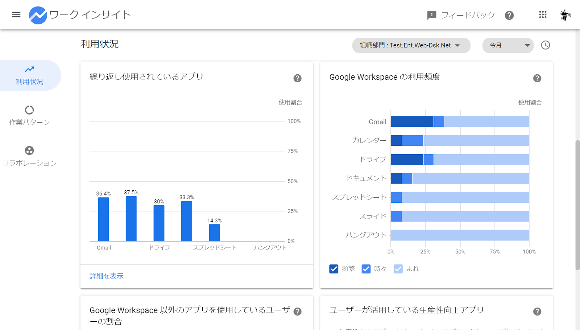Select 作業パターン in the sidebar
580x330 pixels.
29,116
